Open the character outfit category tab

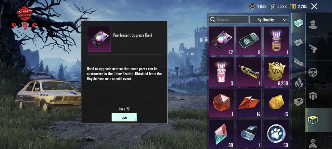click(313, 24)
